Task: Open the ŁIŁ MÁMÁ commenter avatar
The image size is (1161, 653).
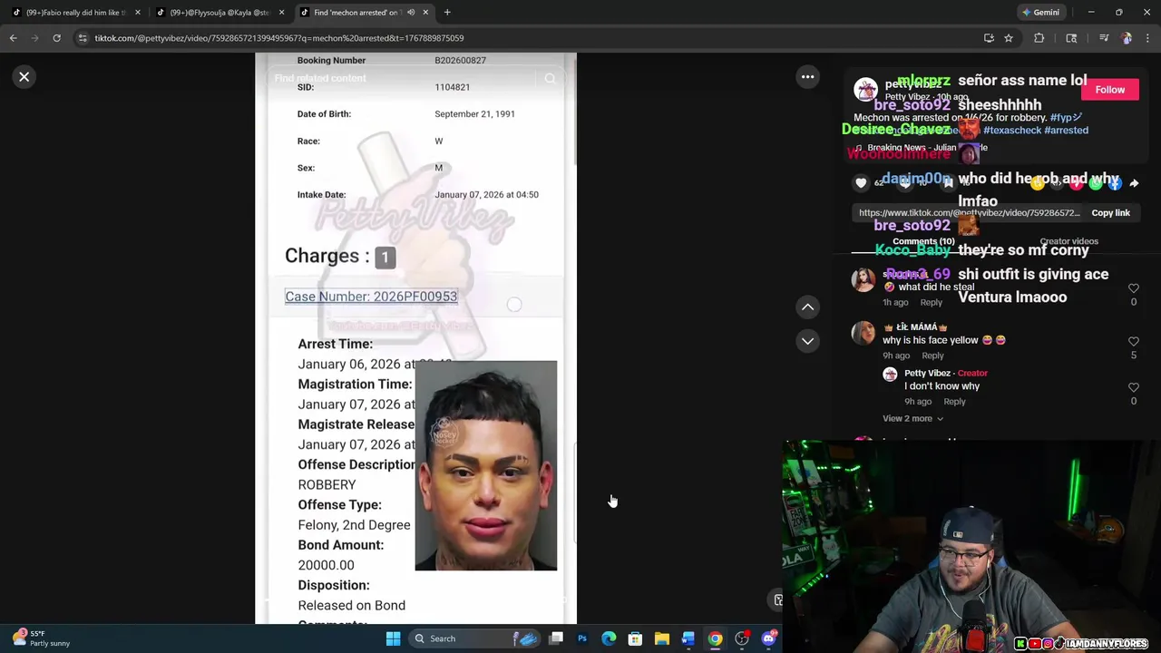Action: (863, 333)
